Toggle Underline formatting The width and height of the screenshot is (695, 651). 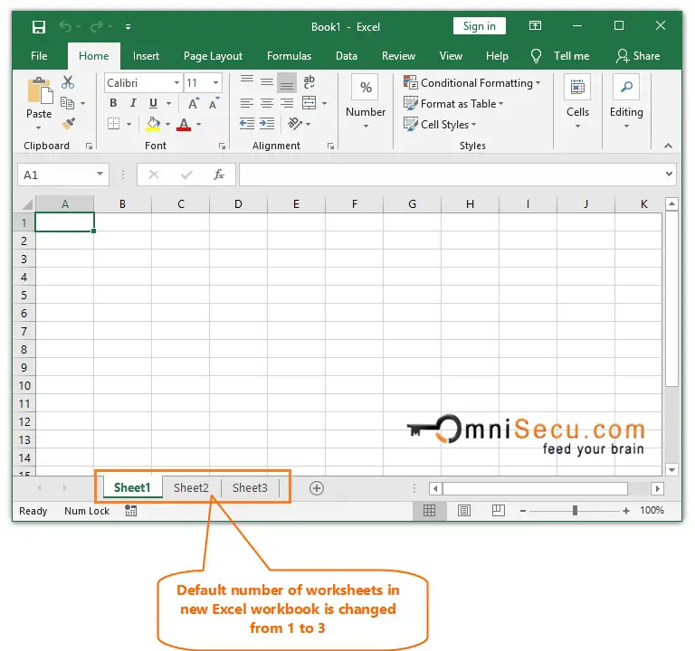coord(153,103)
